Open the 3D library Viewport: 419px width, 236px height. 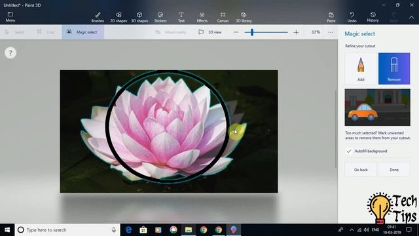tap(244, 17)
